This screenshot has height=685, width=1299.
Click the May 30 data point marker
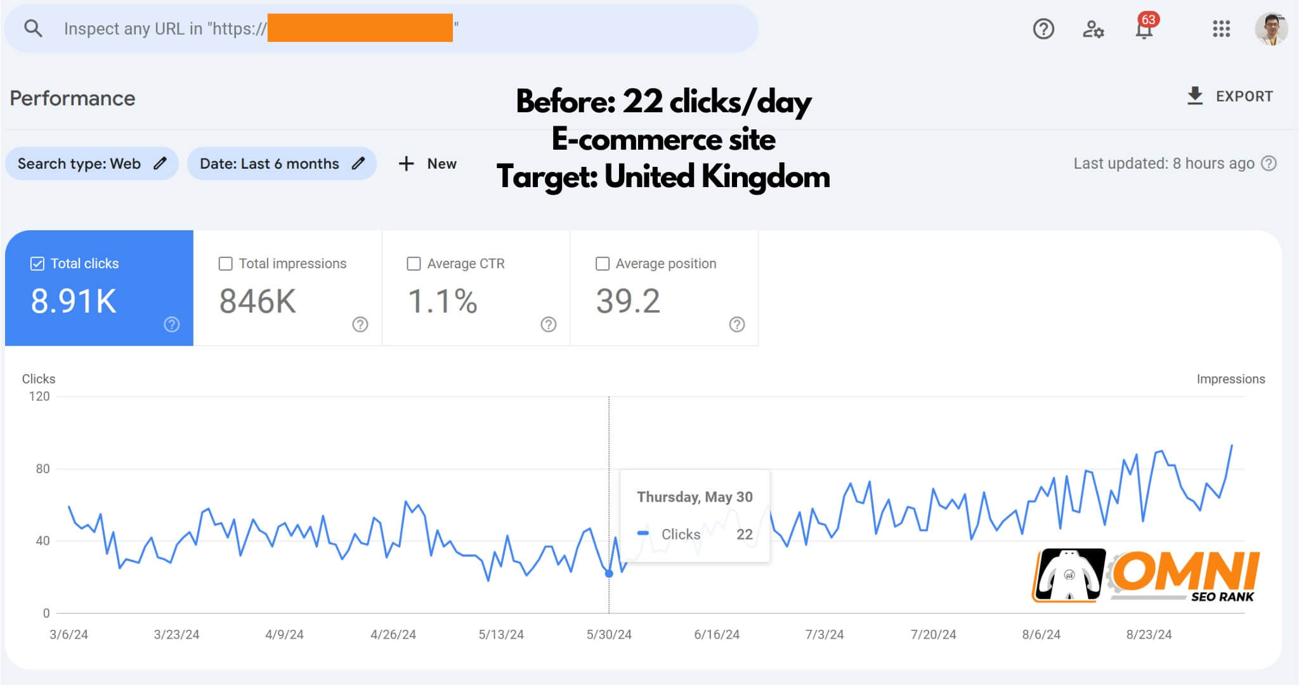click(609, 573)
